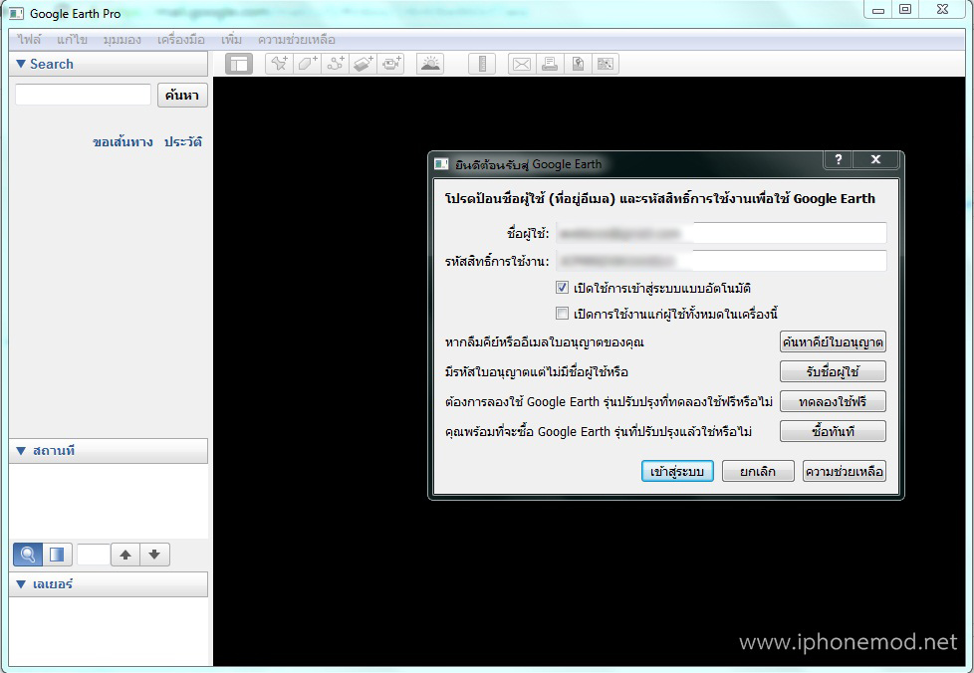Click the ซื้อทันที button
The width and height of the screenshot is (974, 673).
[833, 431]
